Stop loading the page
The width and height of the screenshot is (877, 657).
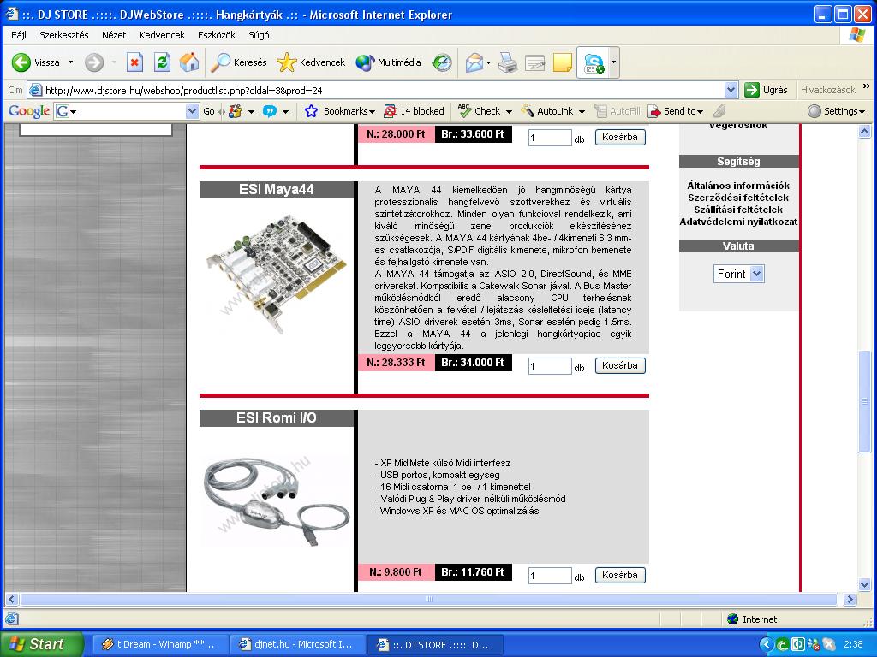(x=134, y=62)
